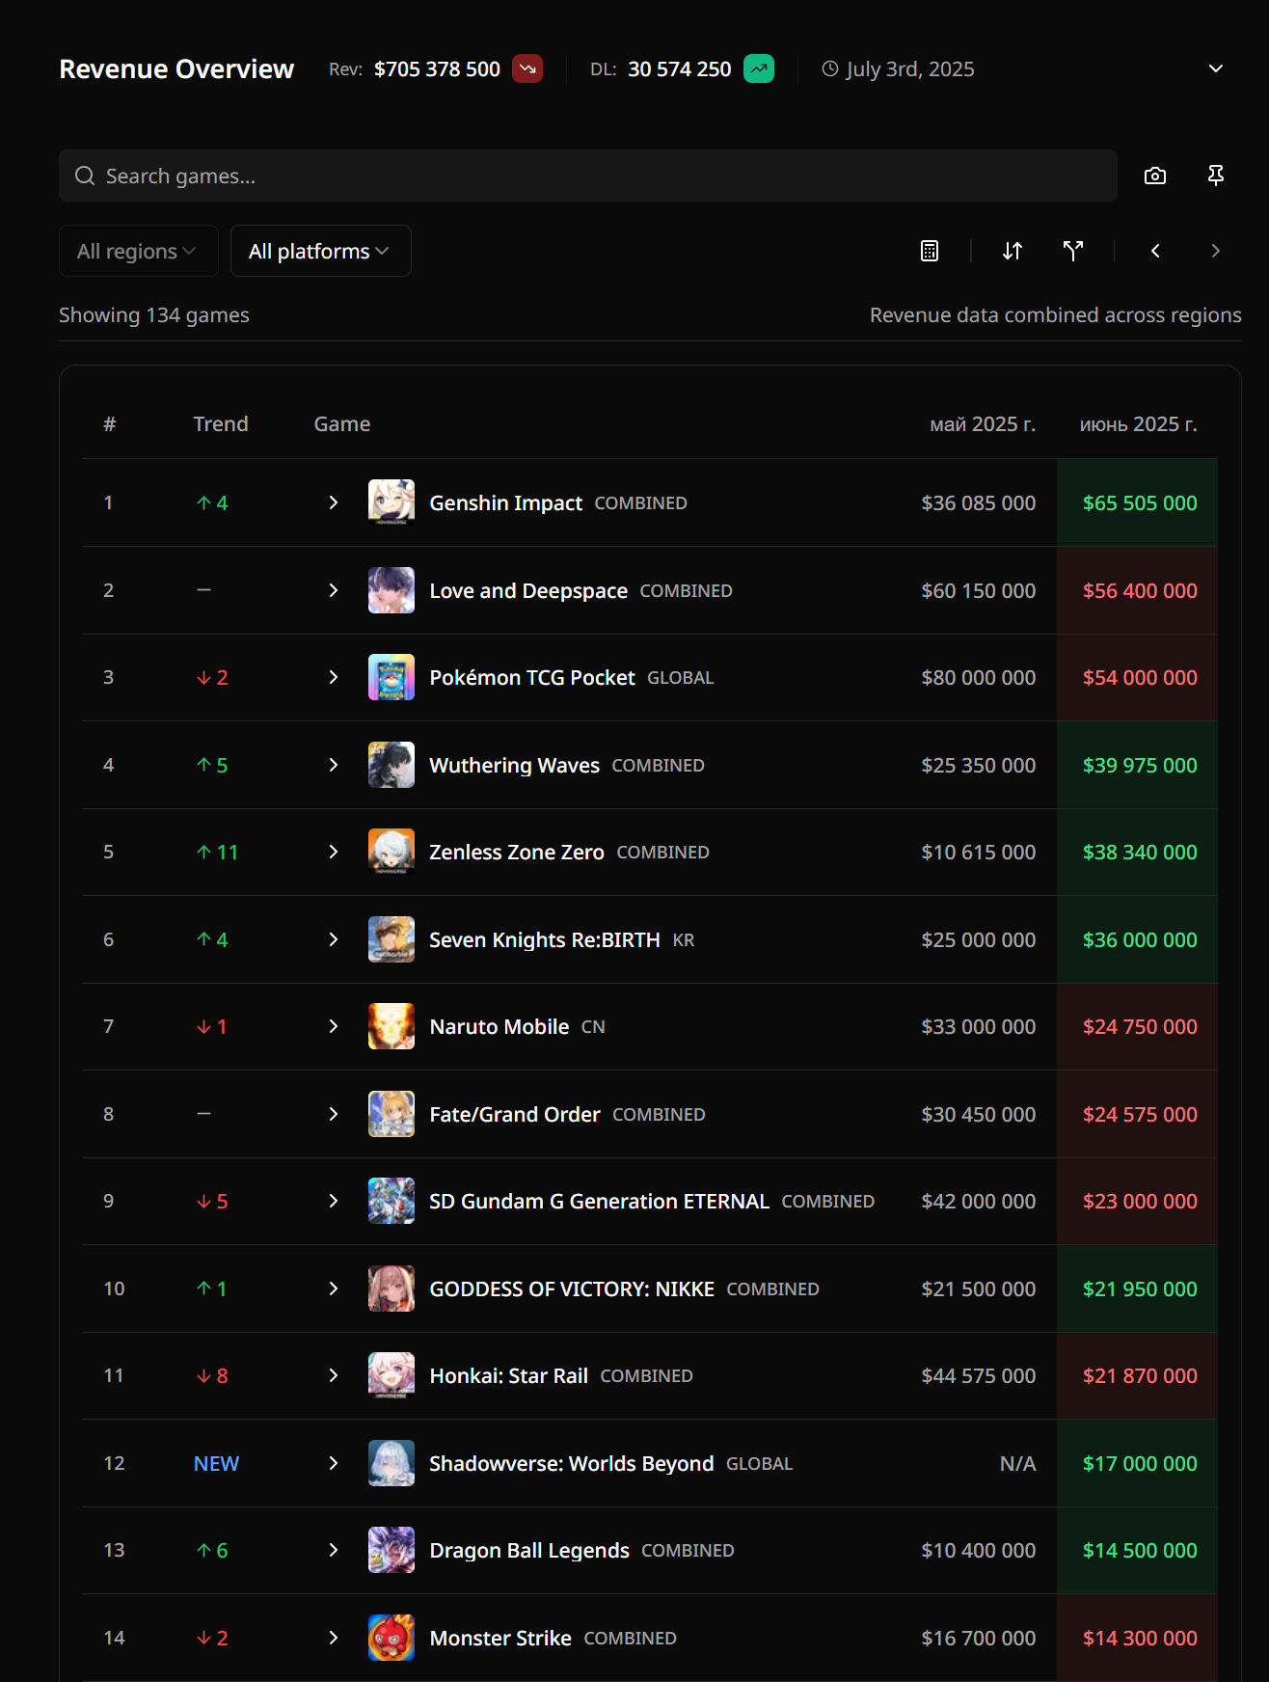Click the search magnifier icon
This screenshot has width=1269, height=1682.
tap(85, 176)
